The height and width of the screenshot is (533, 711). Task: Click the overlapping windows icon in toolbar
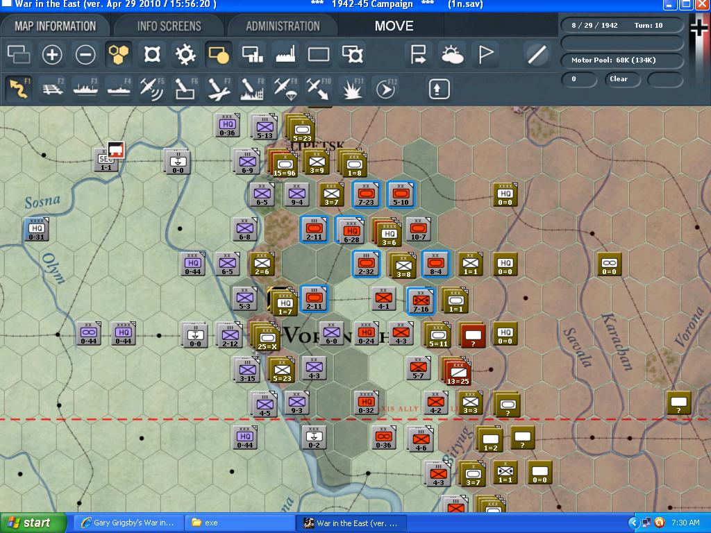click(19, 55)
